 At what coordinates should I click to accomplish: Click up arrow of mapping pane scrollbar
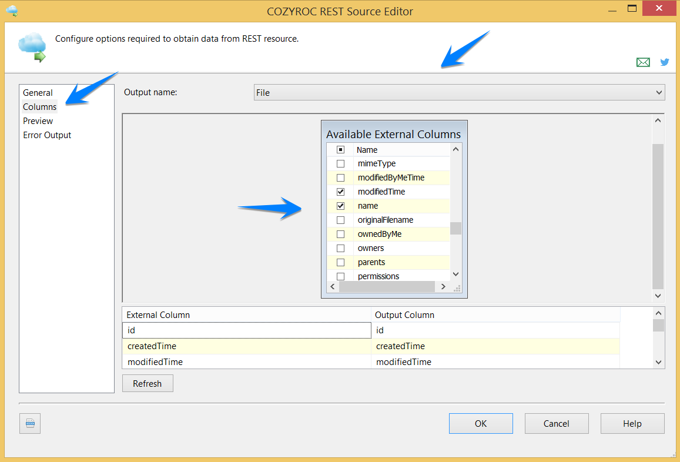(658, 120)
